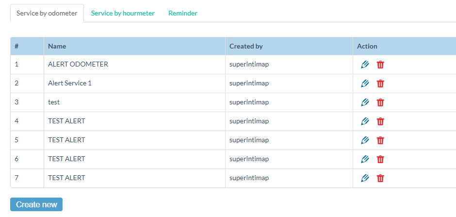Edit TEST ALERT in row 4
456x217 pixels.
[x=365, y=121]
